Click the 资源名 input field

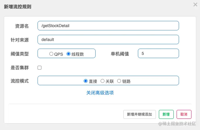point(108,26)
